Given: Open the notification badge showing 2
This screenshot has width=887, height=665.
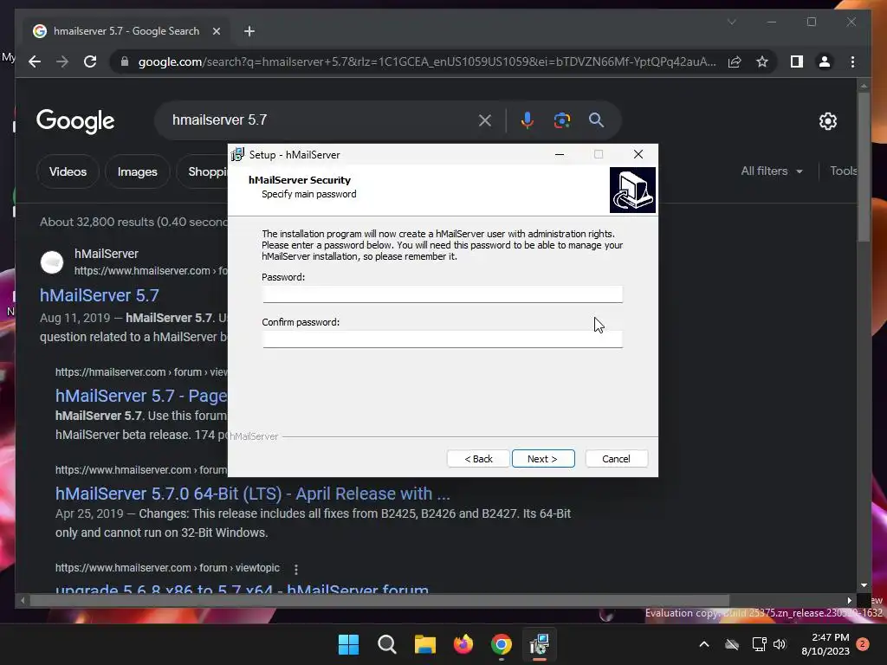Looking at the screenshot, I should (863, 644).
